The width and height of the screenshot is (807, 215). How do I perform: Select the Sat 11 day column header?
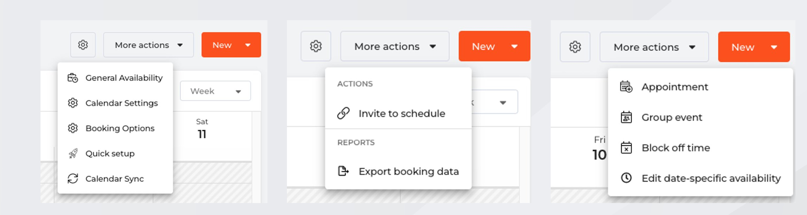tap(202, 129)
